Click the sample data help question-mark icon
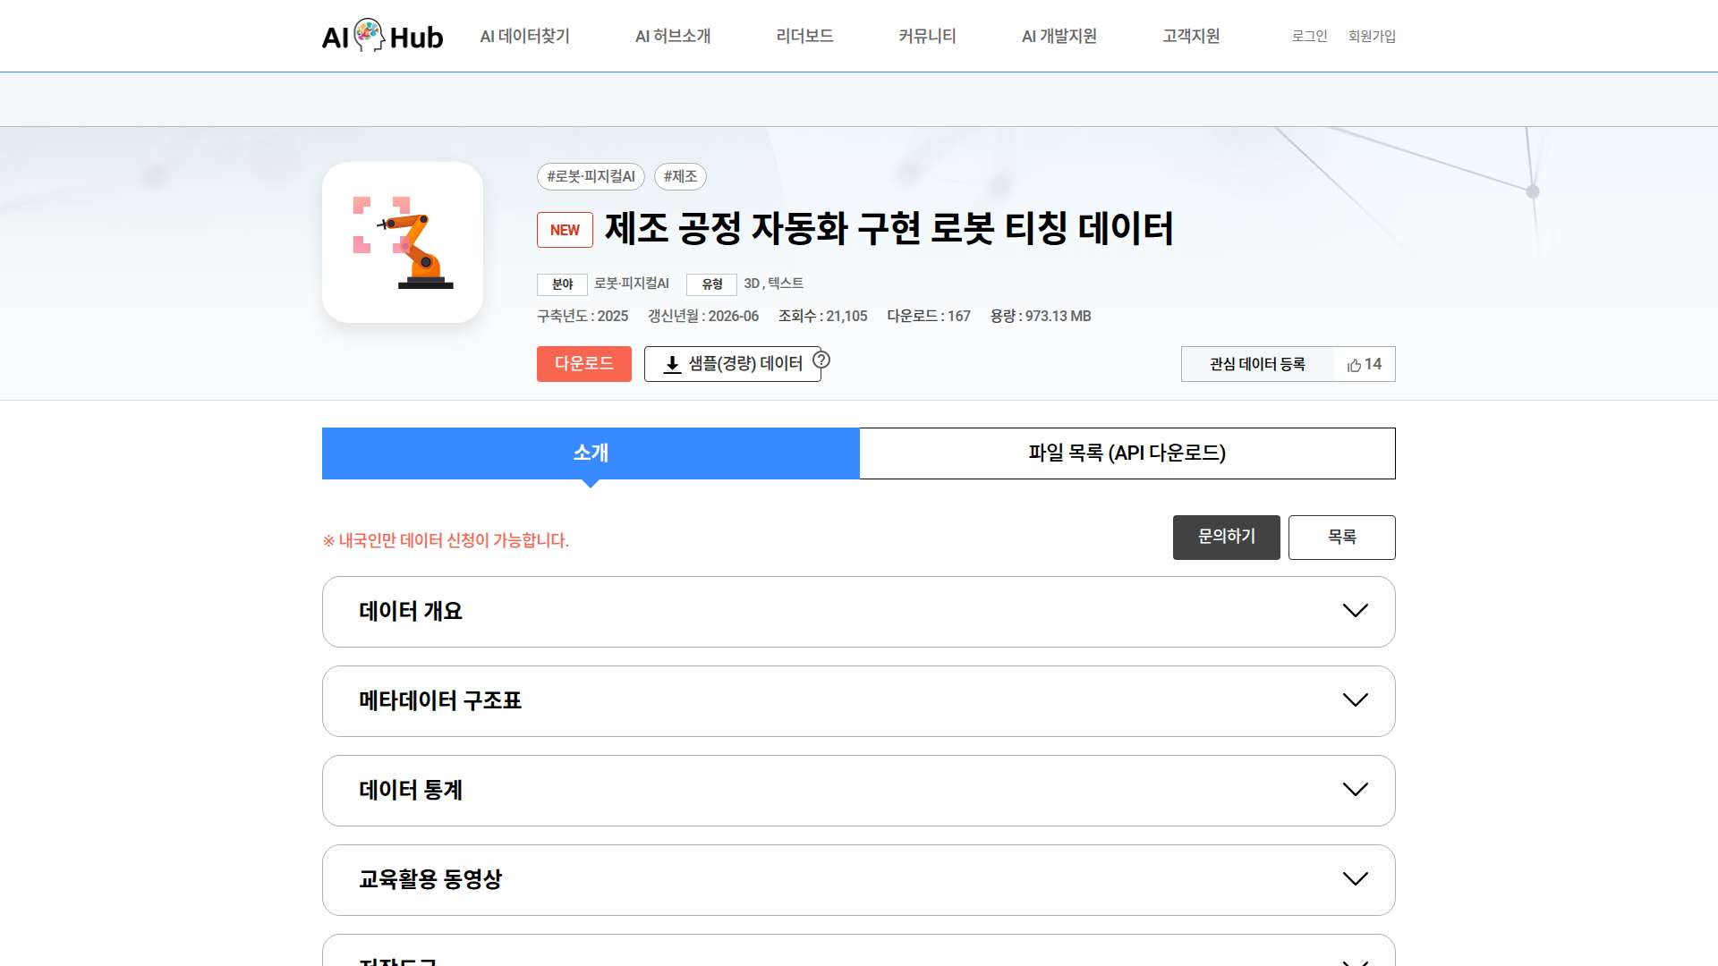The width and height of the screenshot is (1718, 966). tap(821, 360)
